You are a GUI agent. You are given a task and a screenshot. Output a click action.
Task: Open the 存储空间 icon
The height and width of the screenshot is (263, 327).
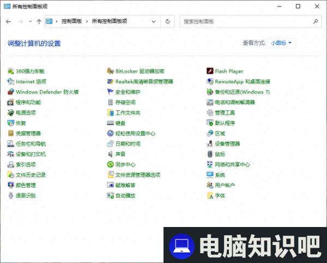click(110, 102)
